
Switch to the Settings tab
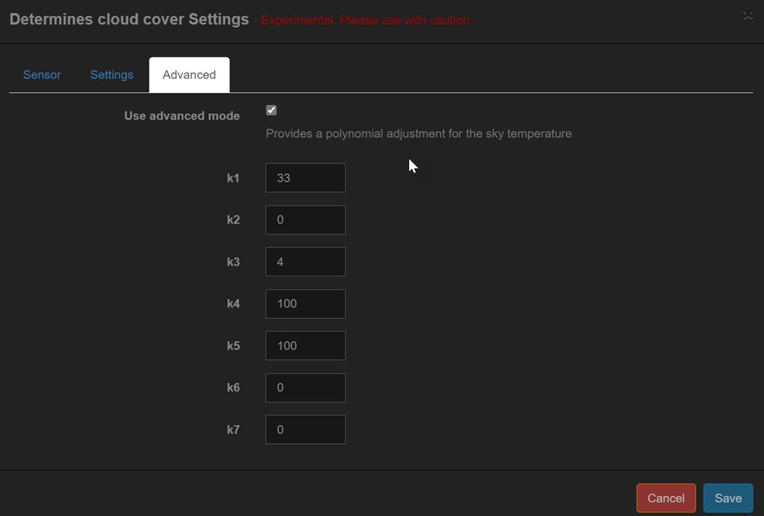click(111, 75)
